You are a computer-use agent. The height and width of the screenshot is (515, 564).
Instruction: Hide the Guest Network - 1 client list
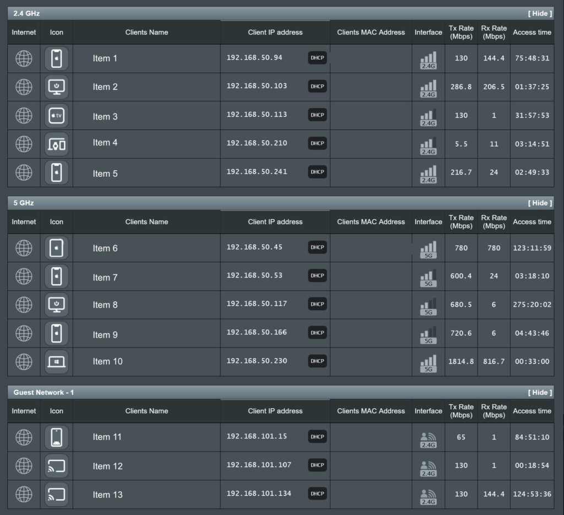(540, 392)
